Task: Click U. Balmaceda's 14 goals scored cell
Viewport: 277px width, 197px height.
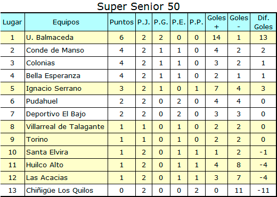Action: click(x=216, y=38)
